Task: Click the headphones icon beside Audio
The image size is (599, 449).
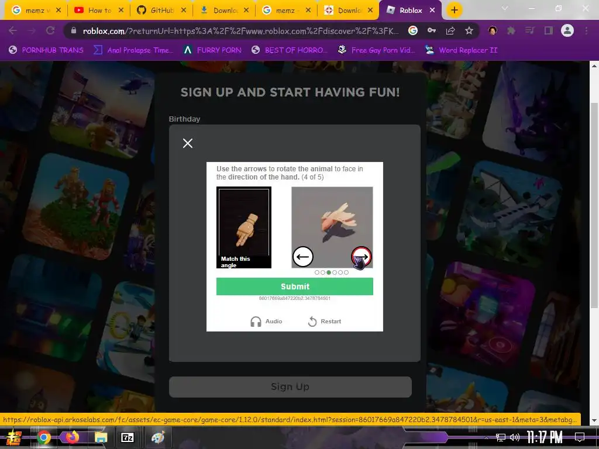Action: point(256,322)
